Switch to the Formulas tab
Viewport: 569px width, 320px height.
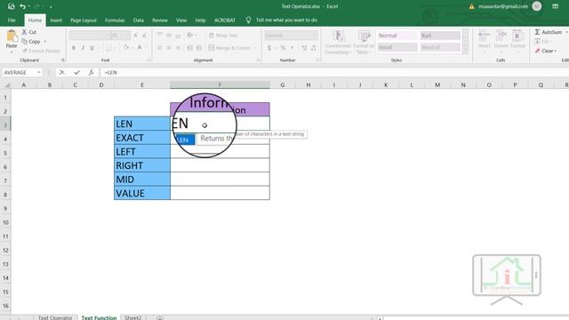115,20
